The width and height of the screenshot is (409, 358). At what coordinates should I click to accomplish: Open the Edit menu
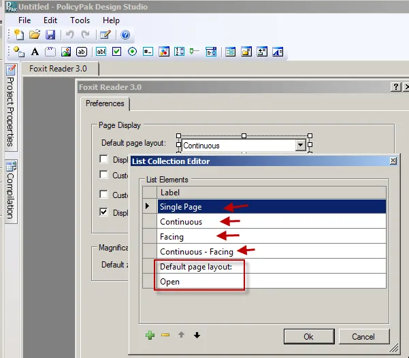[50, 20]
